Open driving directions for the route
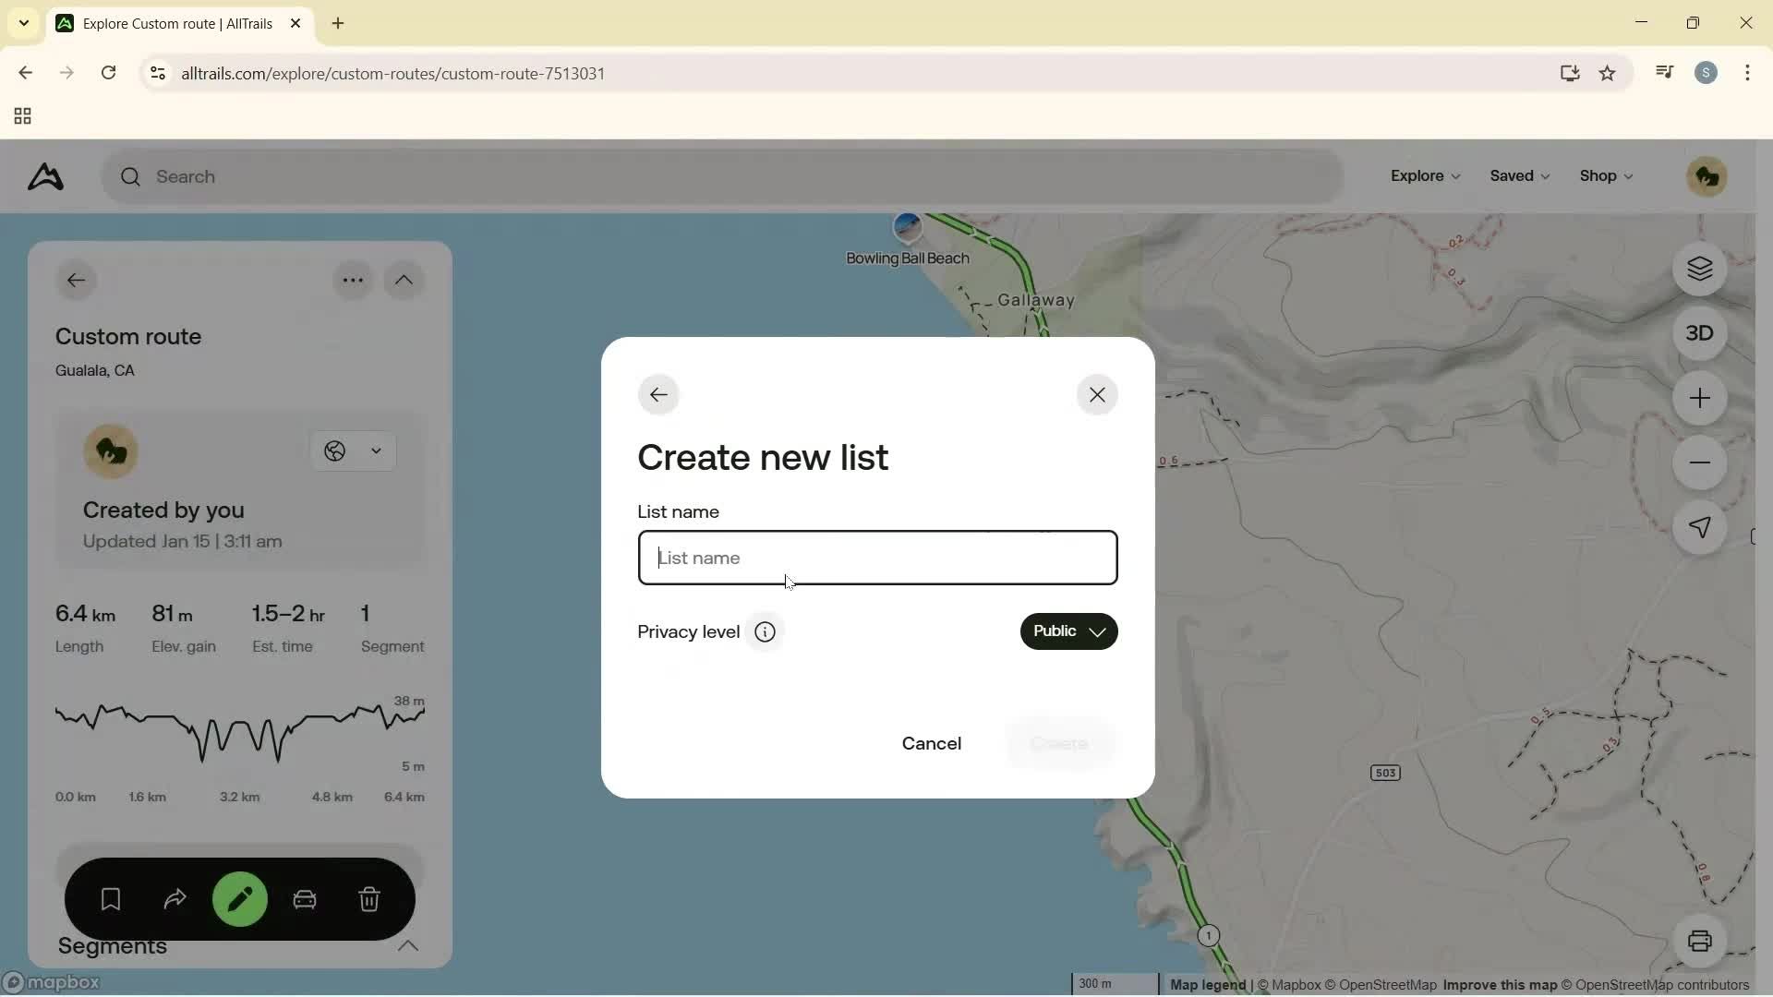 305,899
